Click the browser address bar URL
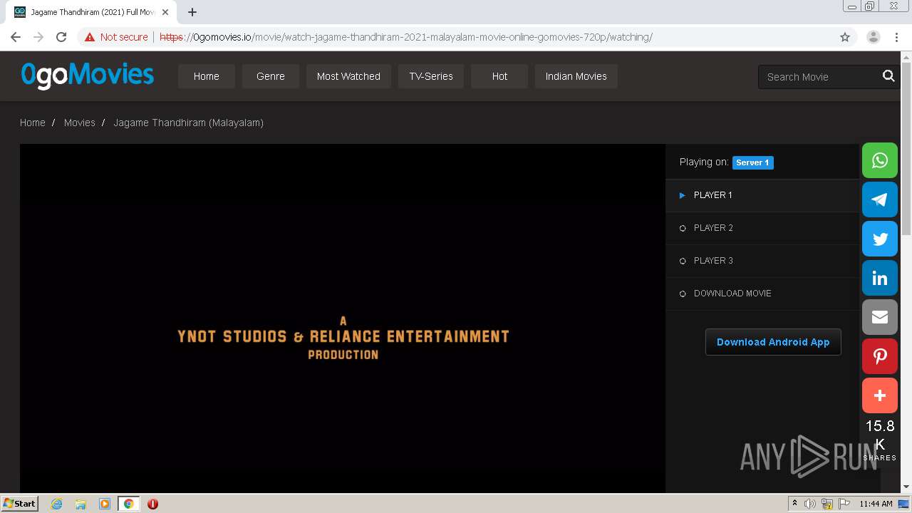This screenshot has height=513, width=912. coord(406,37)
